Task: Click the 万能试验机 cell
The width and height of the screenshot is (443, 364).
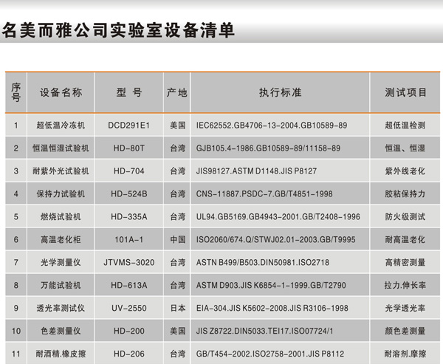Action: pyautogui.click(x=61, y=286)
